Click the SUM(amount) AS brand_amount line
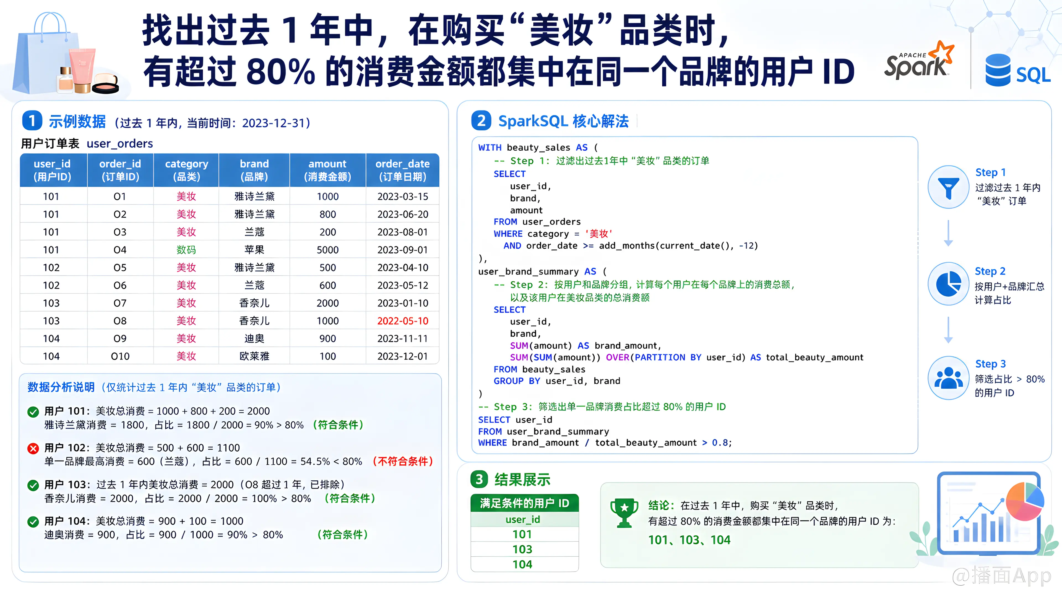1062x597 pixels. pos(585,346)
